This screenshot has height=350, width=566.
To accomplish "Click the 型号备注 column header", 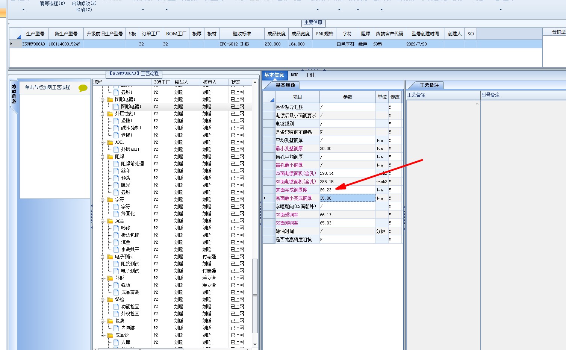I will coord(523,95).
